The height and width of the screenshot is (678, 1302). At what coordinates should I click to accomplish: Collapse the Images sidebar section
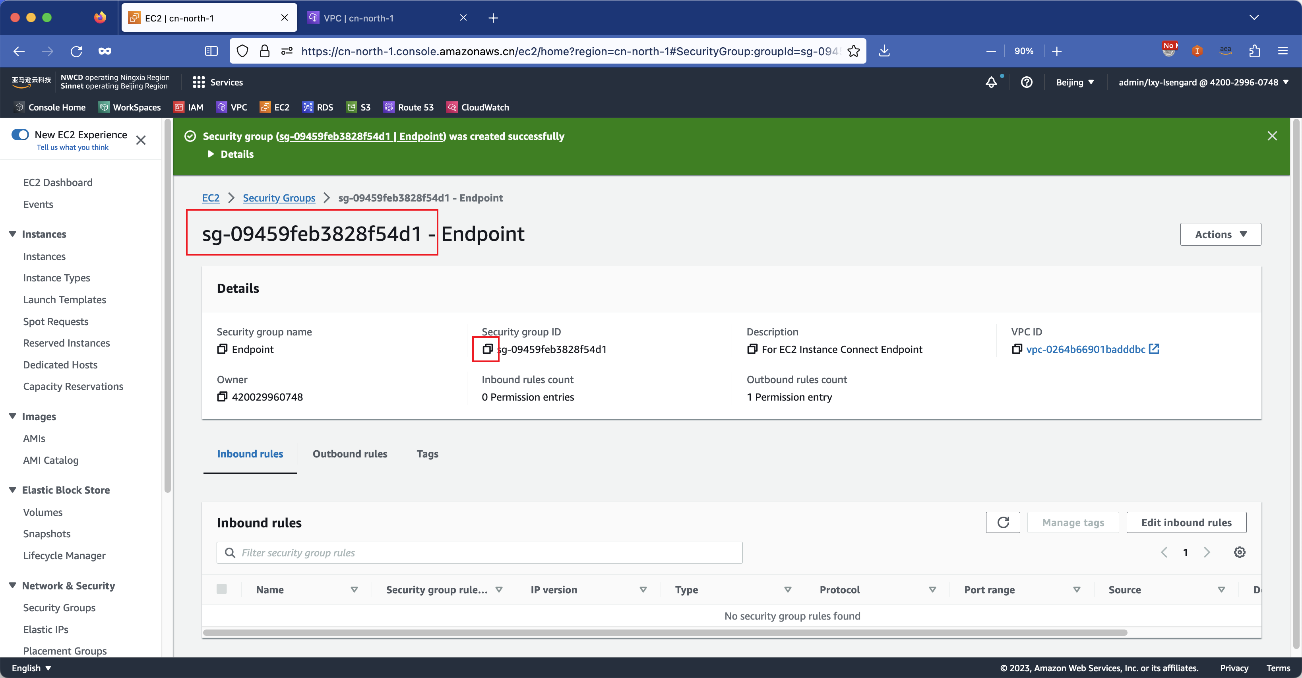[13, 416]
